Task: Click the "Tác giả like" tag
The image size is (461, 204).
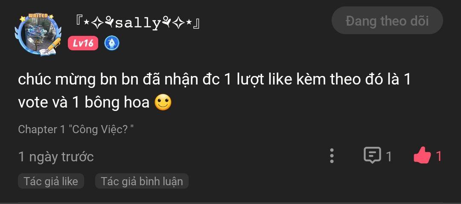Action: (51, 181)
